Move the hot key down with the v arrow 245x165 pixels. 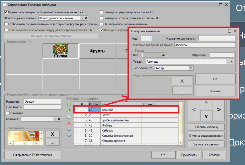tap(206, 116)
